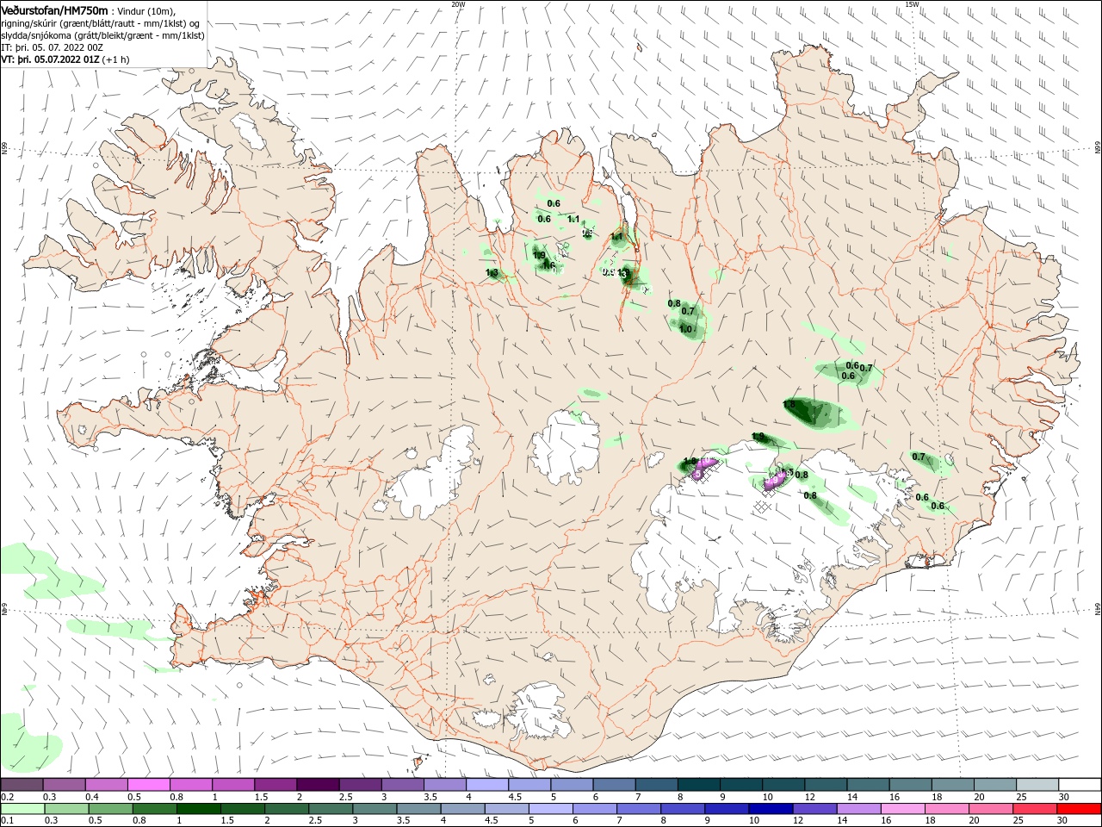Click the 20W longitude label
The width and height of the screenshot is (1102, 827).
(458, 4)
